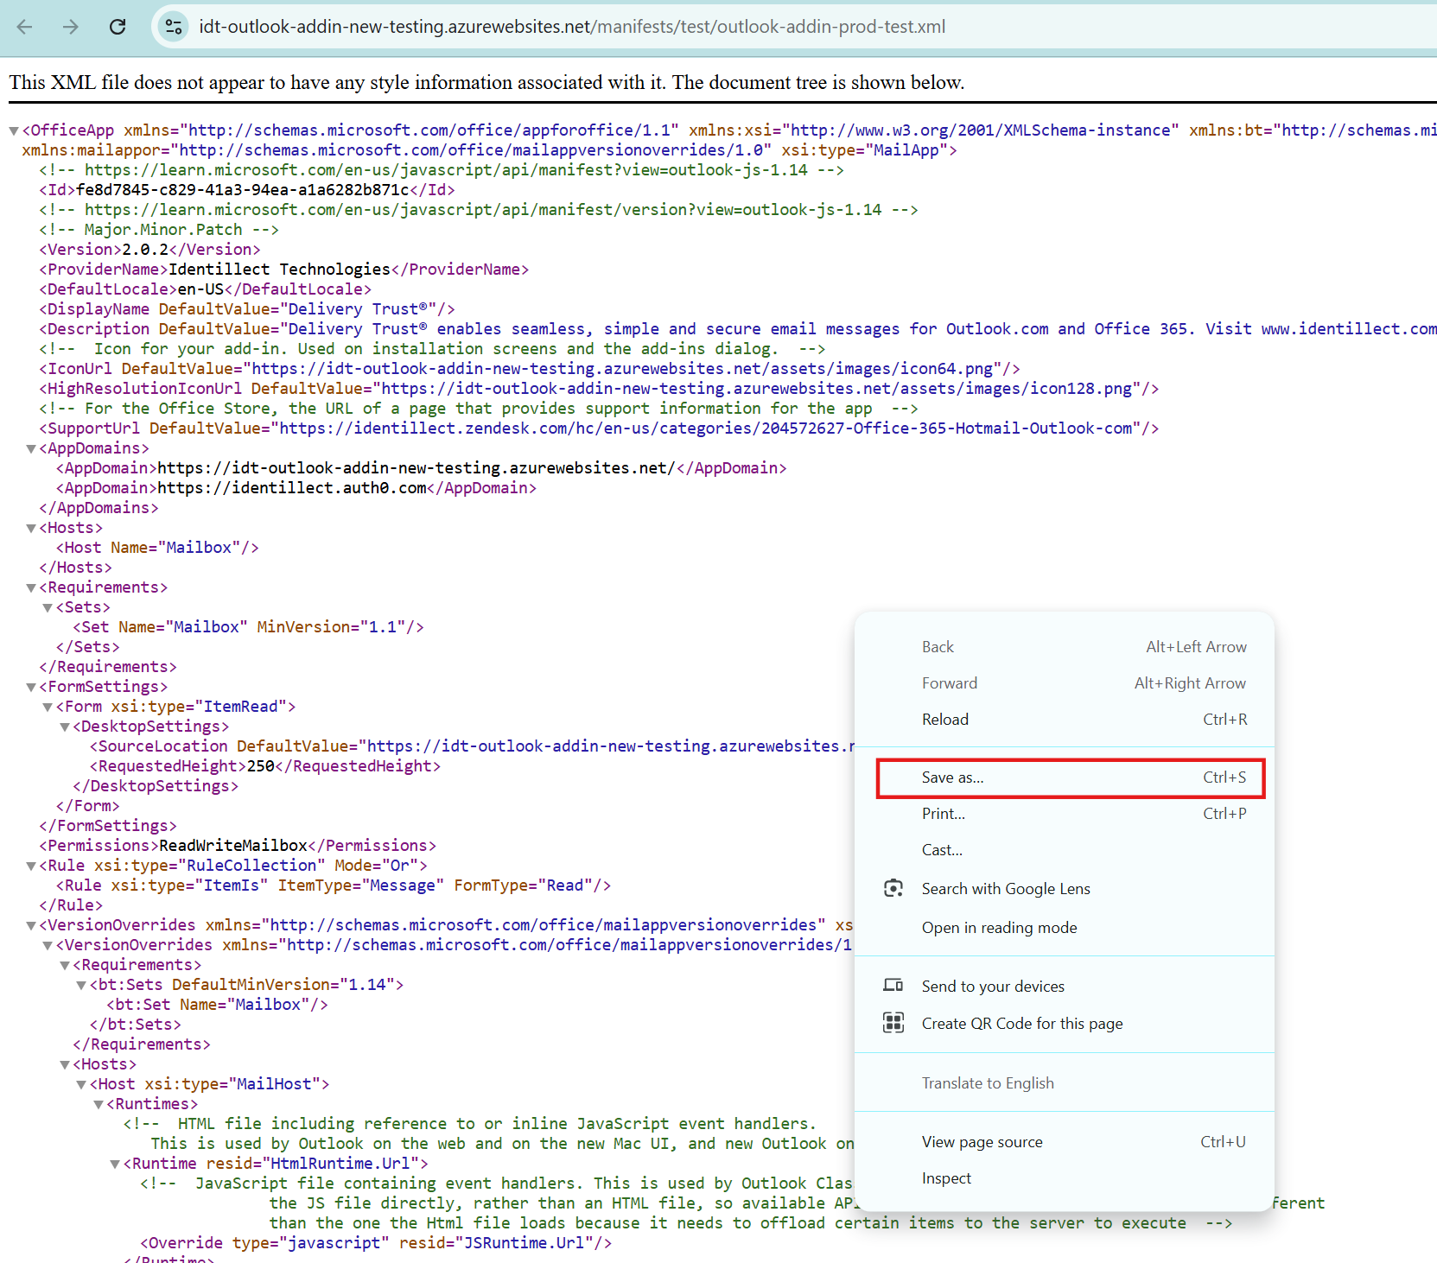1437x1263 pixels.
Task: Choose Create QR Code for this page
Action: (1065, 1024)
